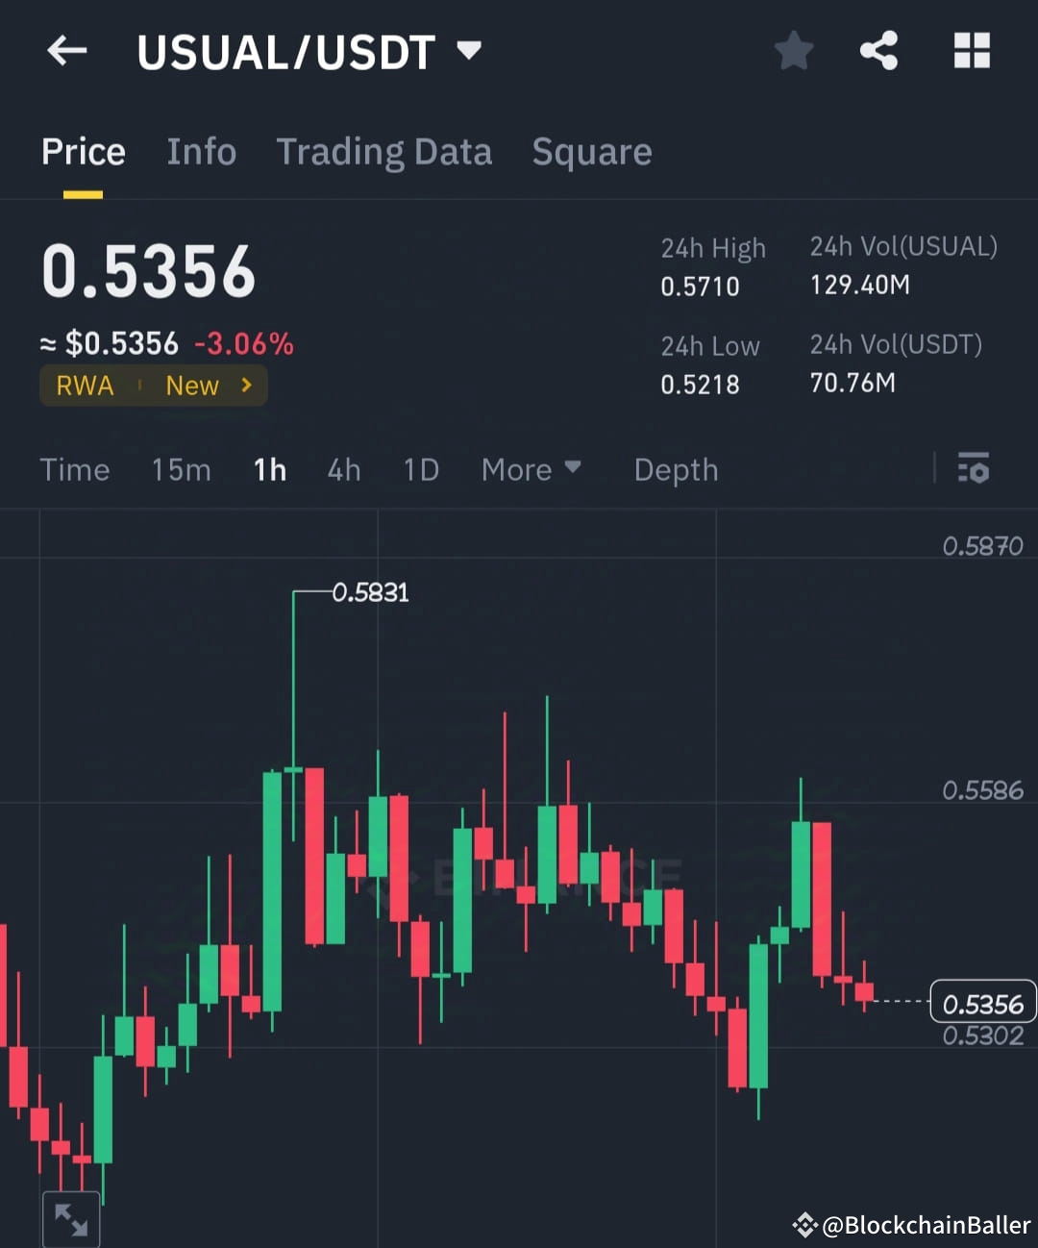The image size is (1038, 1248).
Task: Open the Square tab
Action: tap(591, 152)
